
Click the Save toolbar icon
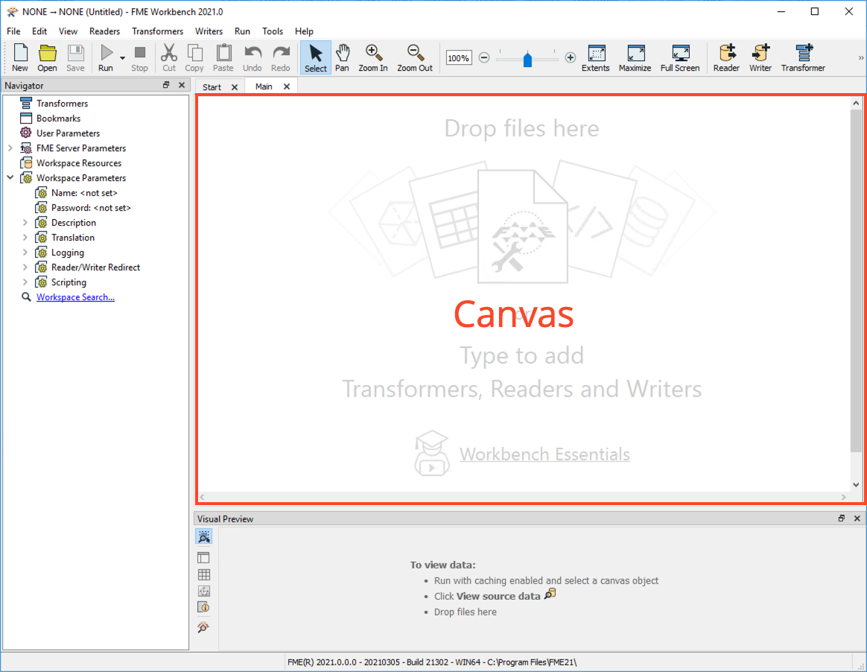click(x=75, y=57)
